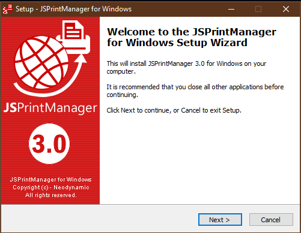Cancel the JSPrintManager setup

click(271, 220)
